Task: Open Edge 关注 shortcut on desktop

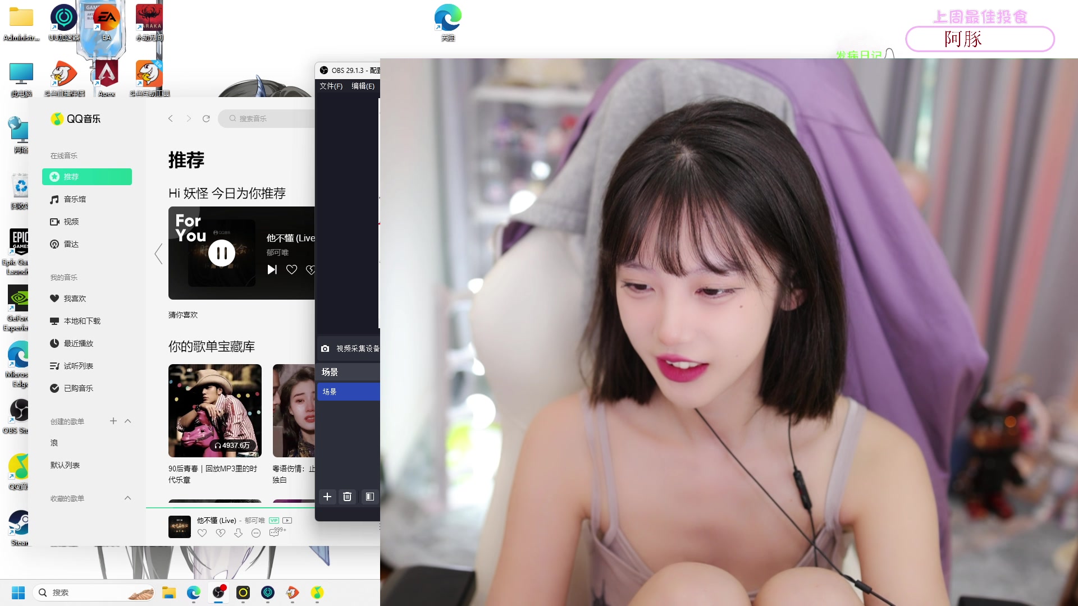Action: 448,22
